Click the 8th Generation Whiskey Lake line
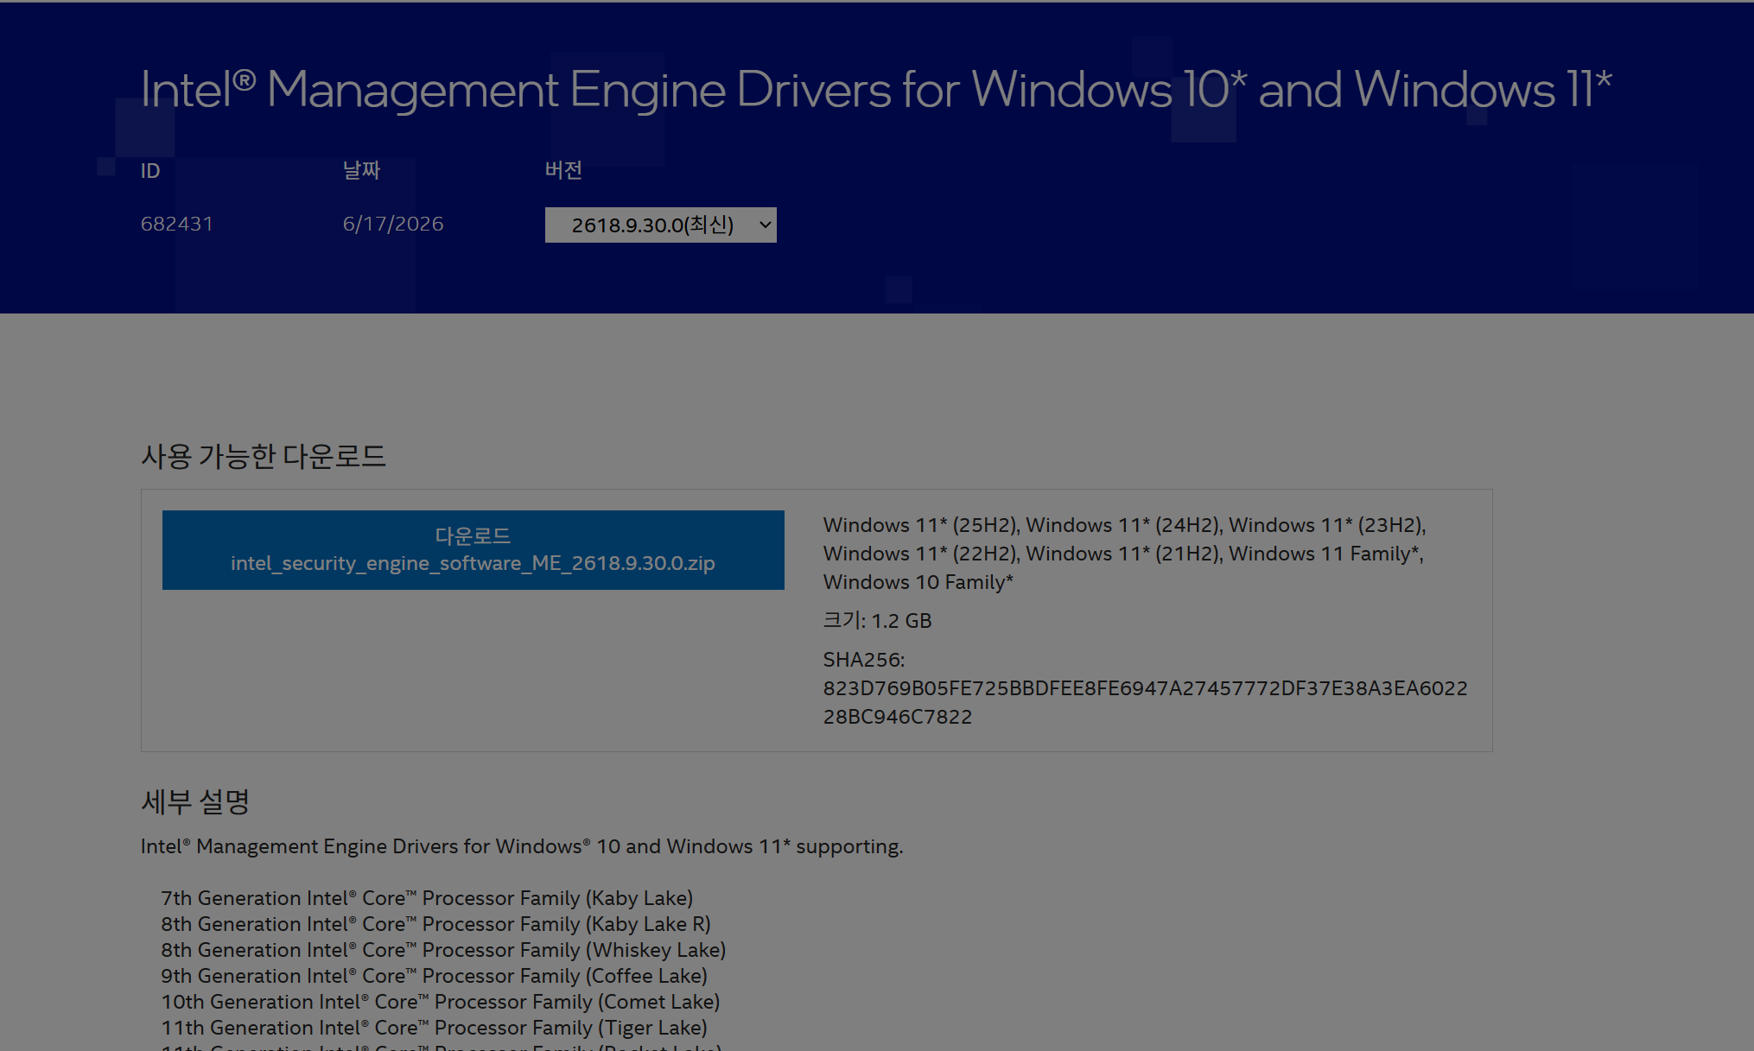Viewport: 1754px width, 1051px height. (x=443, y=950)
